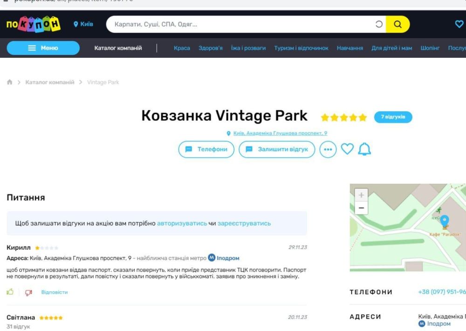The width and height of the screenshot is (466, 331).
Task: Click the home icon in breadcrumbs
Action: [10, 82]
